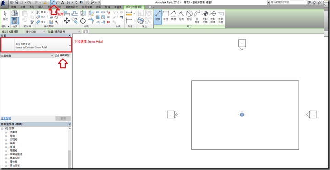Click the binoculars search icon in title bar
The image size is (330, 170).
coord(309,3)
